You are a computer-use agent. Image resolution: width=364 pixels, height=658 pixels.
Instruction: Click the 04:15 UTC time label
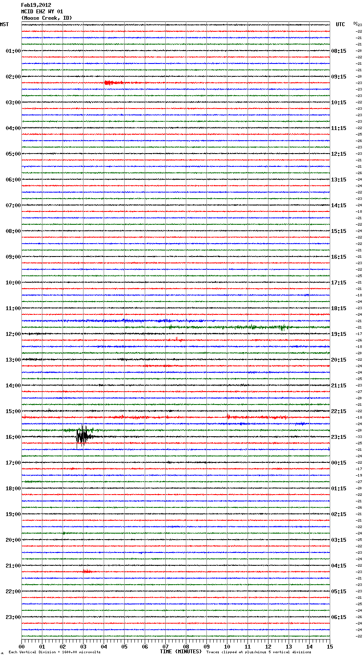(x=339, y=566)
